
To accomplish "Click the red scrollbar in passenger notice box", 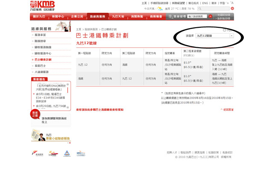I will coord(67,90).
